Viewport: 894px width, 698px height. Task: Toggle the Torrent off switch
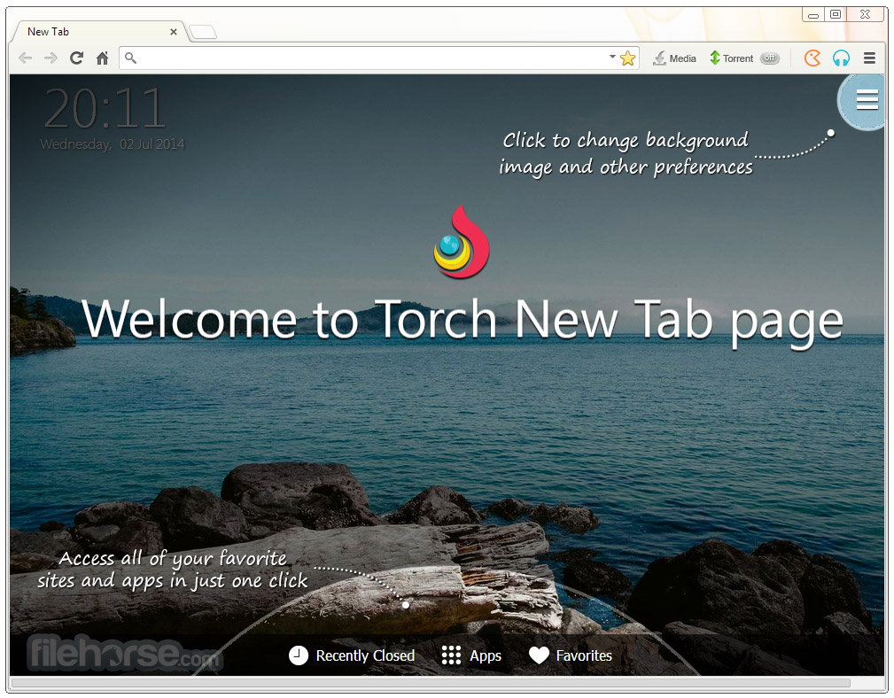point(770,58)
